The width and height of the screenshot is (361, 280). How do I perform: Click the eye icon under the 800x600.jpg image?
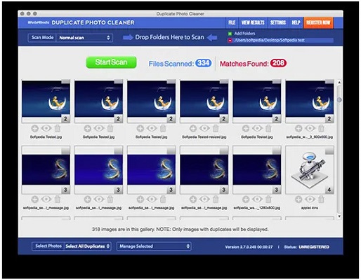[x=310, y=128]
